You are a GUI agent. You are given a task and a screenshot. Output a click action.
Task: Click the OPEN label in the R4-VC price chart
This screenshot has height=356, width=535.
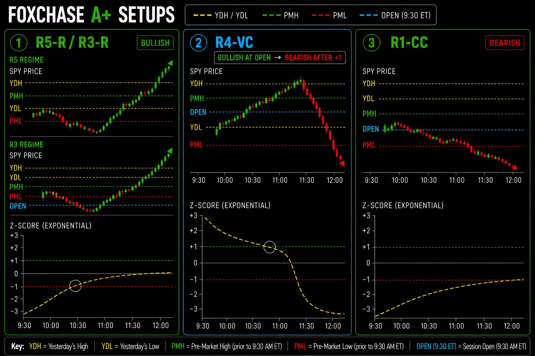198,112
